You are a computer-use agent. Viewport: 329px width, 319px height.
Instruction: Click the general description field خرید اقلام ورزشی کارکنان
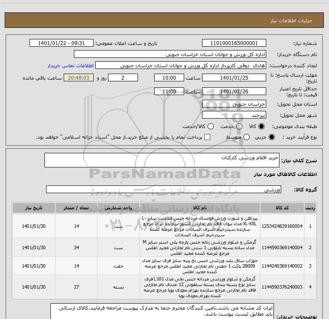pyautogui.click(x=162, y=160)
